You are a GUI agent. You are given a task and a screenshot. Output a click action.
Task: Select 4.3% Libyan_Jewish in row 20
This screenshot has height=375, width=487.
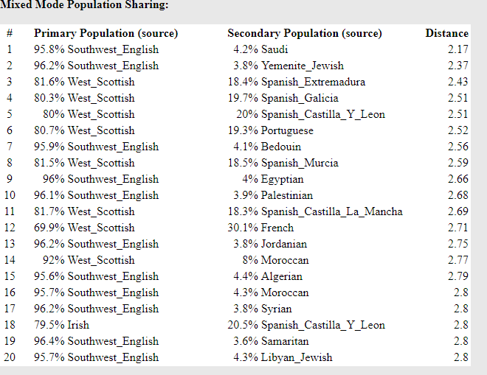tap(283, 357)
